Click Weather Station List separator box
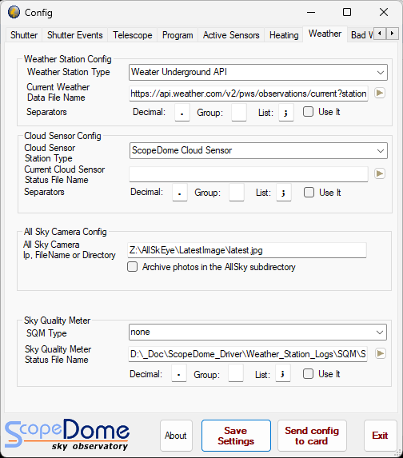Viewport: 403px width, 458px height. click(x=285, y=112)
